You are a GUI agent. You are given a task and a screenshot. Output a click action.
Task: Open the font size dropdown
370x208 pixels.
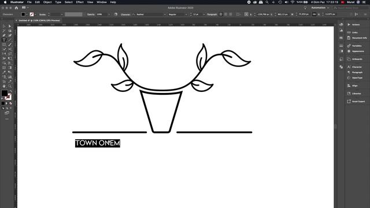pos(204,14)
